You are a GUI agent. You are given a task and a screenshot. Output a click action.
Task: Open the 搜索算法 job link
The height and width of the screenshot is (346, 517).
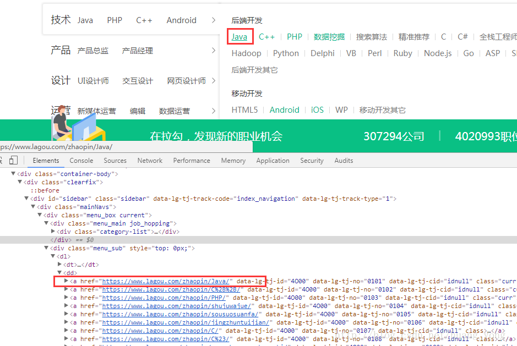[372, 36]
